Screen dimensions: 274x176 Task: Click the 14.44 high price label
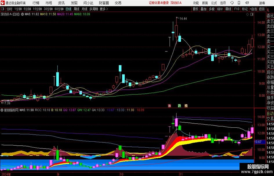click(x=183, y=19)
